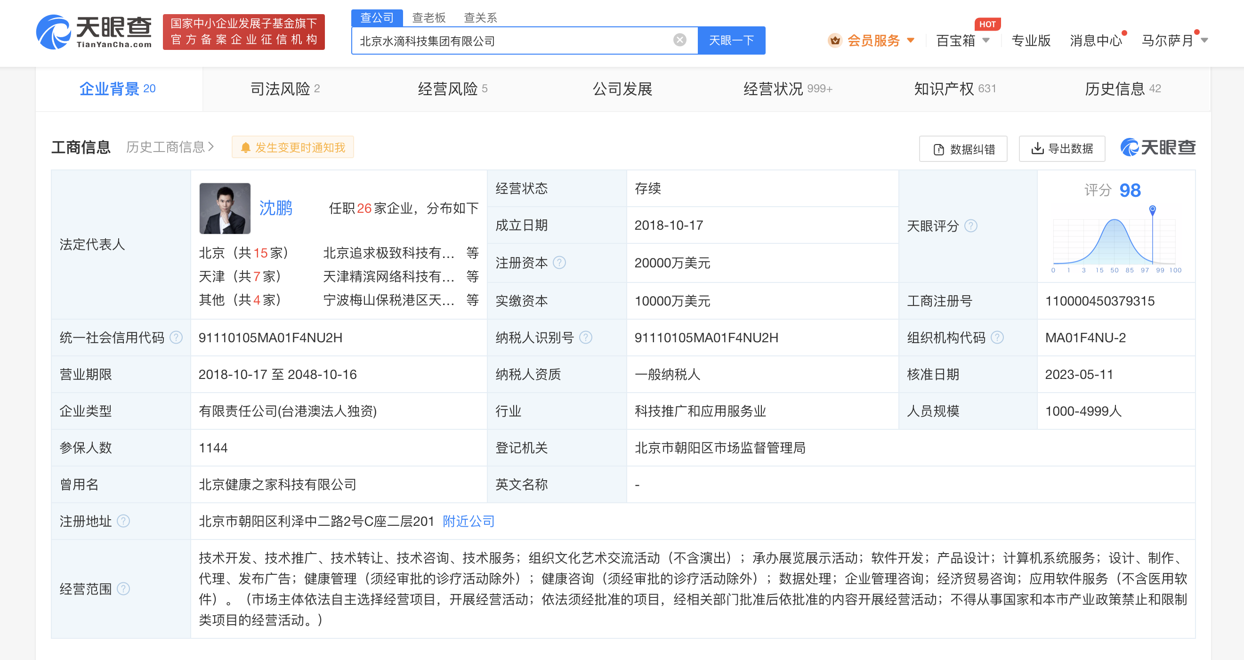Open 专业版 link in header

(1031, 40)
